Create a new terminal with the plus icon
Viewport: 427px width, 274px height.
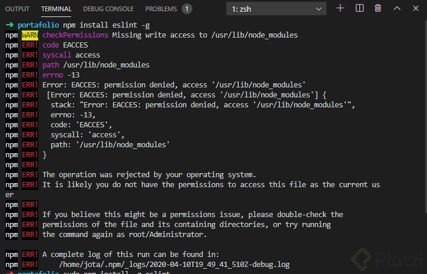(341, 9)
